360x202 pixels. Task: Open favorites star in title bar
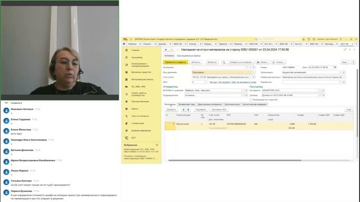click(x=314, y=39)
